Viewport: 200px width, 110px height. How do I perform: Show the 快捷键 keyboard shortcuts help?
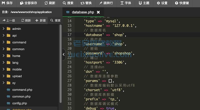tap(182, 3)
